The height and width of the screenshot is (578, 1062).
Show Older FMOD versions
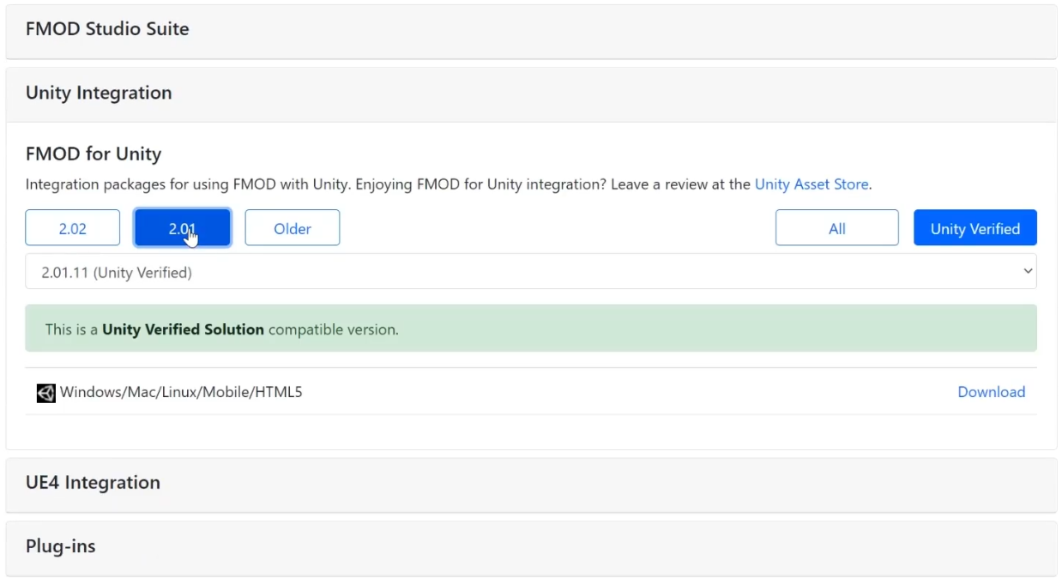(293, 228)
